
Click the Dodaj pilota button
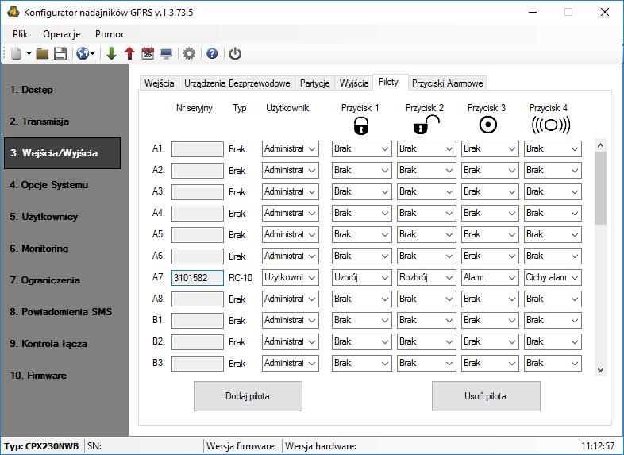[x=248, y=396]
